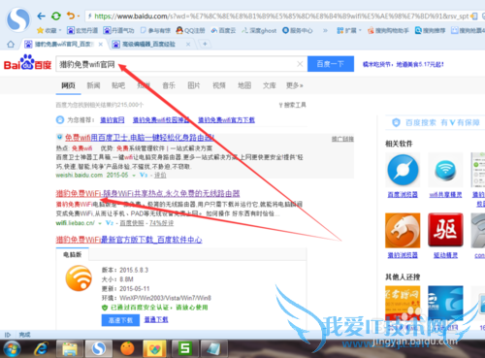
Task: Open the 搜狗购物助手 toolbar item
Action: (388, 30)
